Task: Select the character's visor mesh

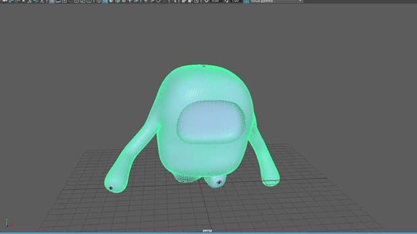Action: [x=211, y=122]
